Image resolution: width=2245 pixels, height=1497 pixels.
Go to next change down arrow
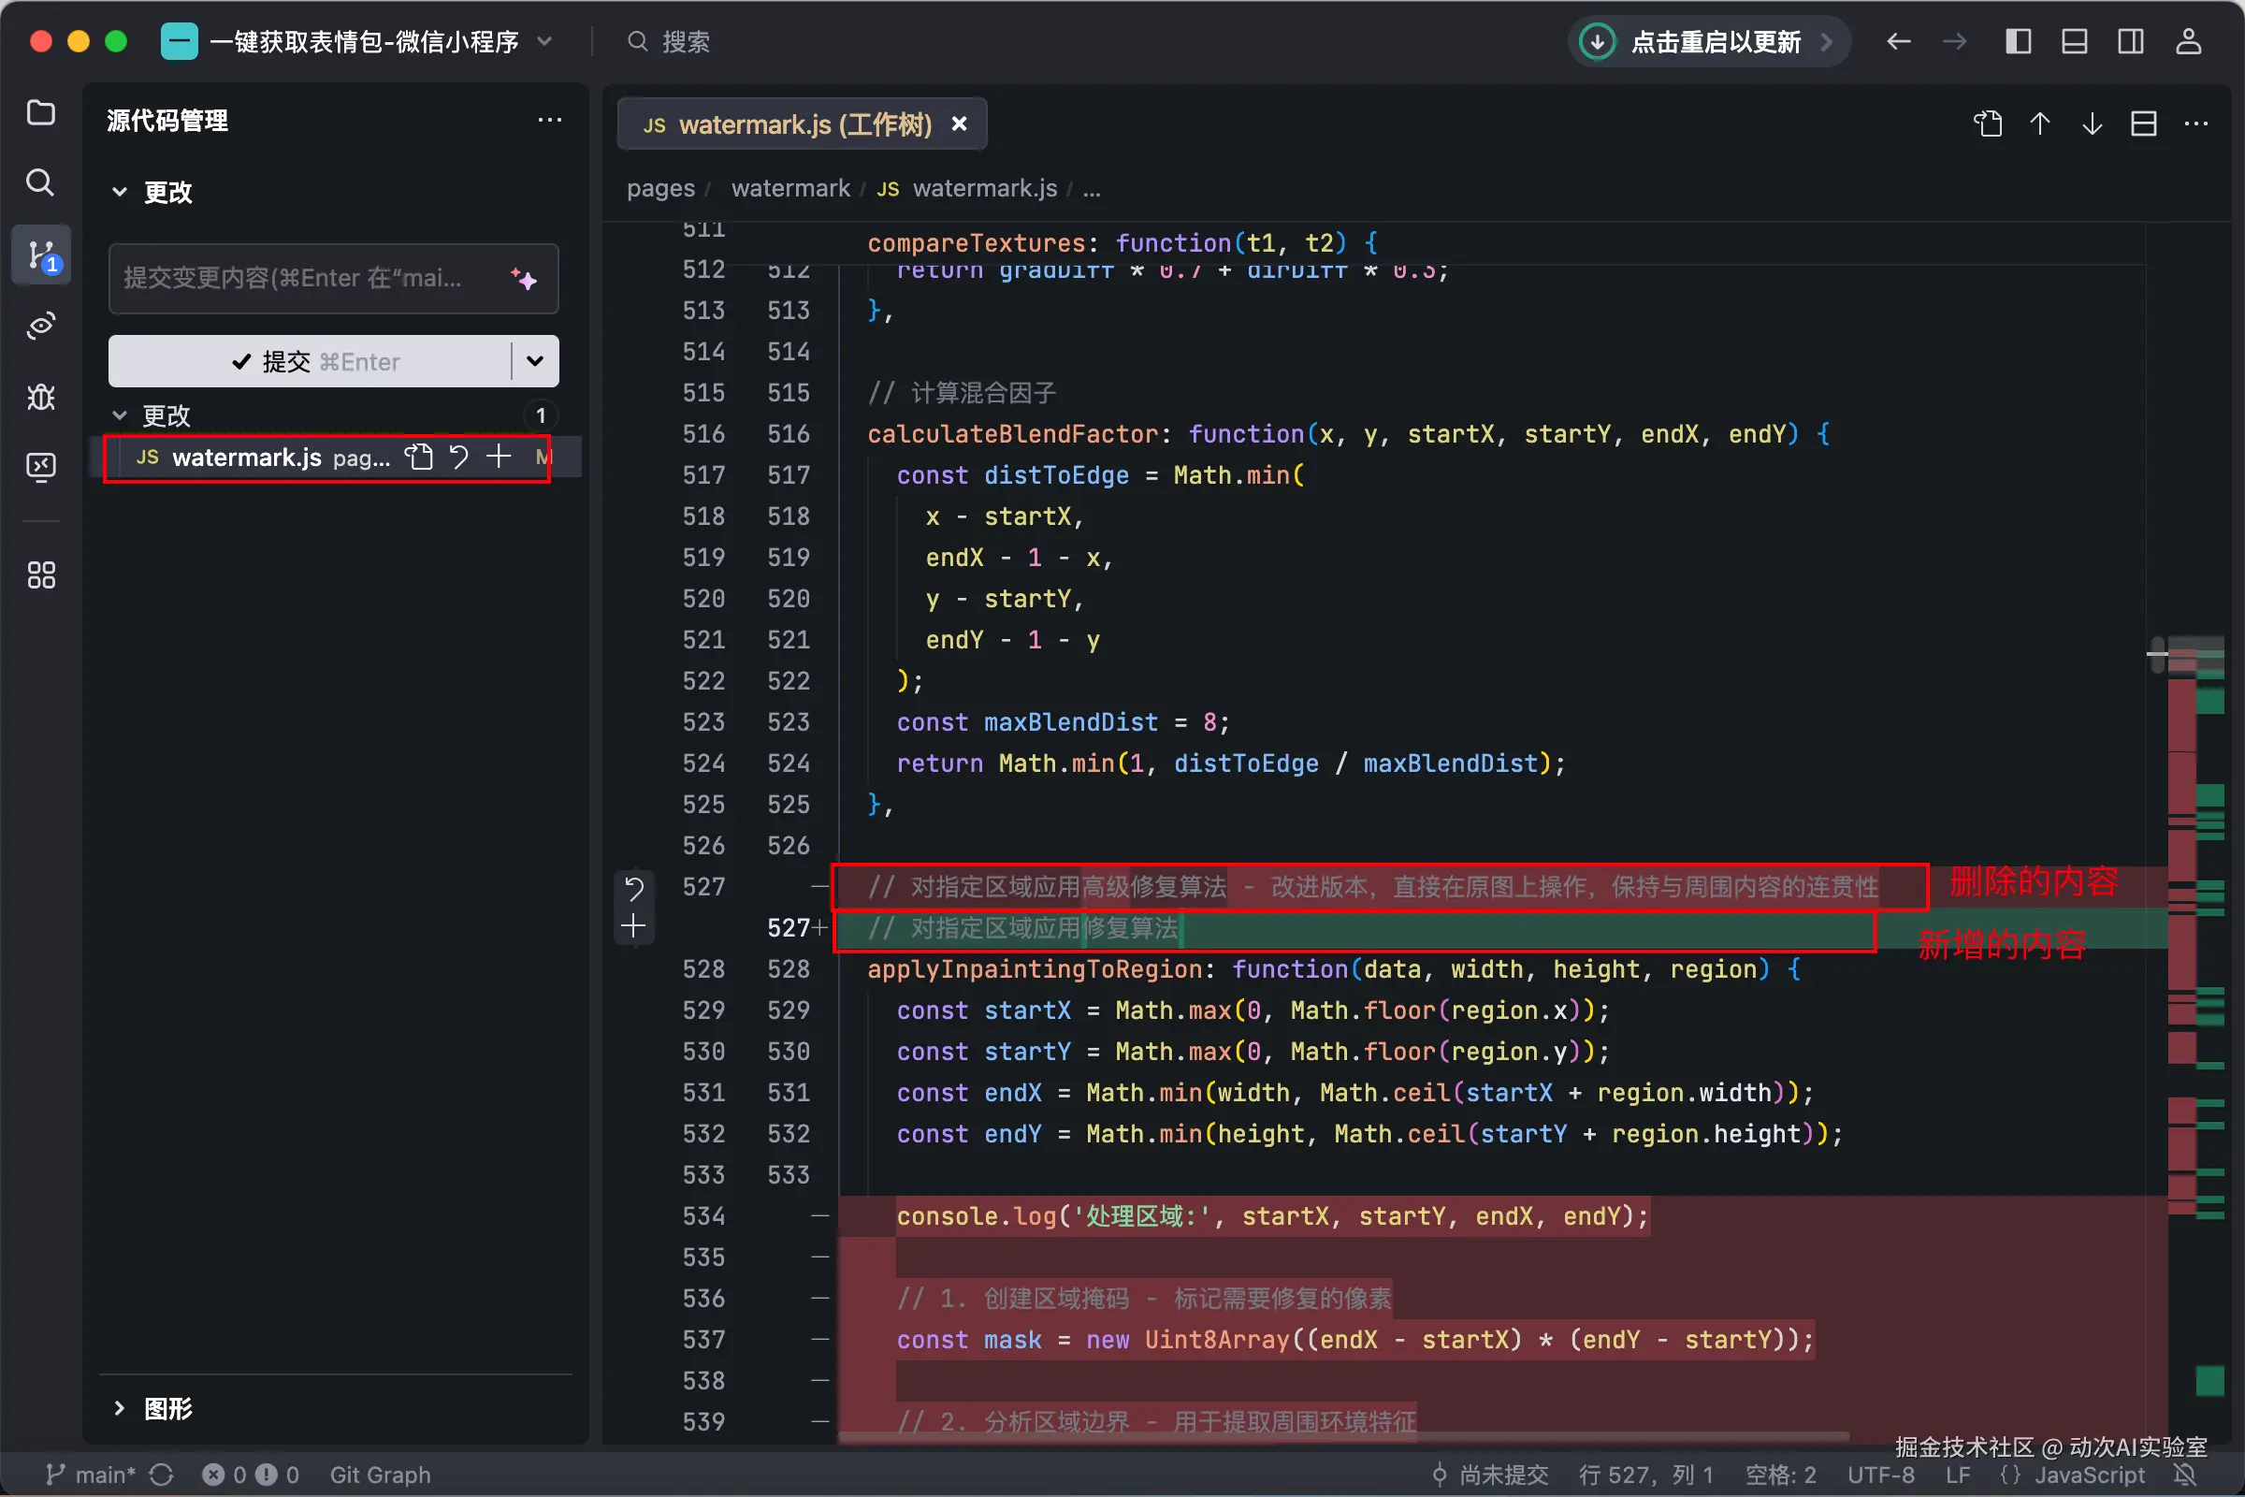pos(2093,124)
